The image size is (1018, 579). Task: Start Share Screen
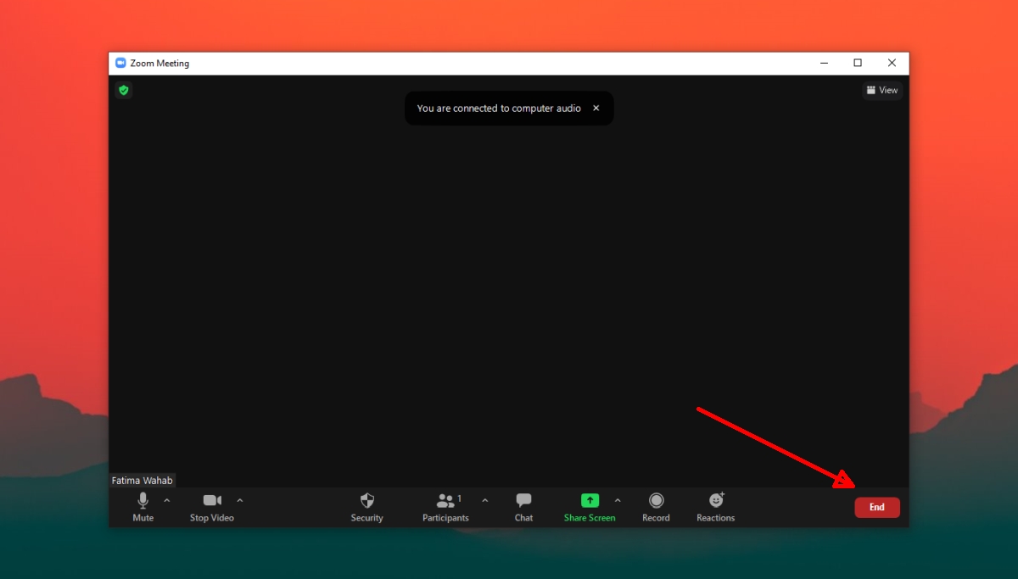[590, 507]
